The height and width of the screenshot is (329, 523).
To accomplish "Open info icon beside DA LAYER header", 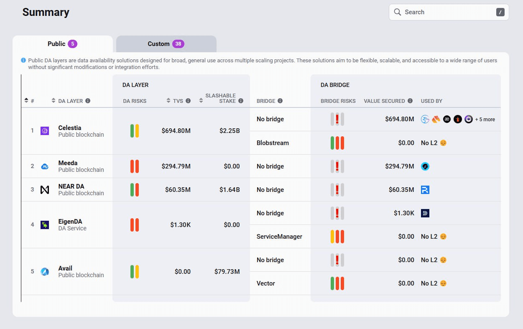I will pos(88,101).
